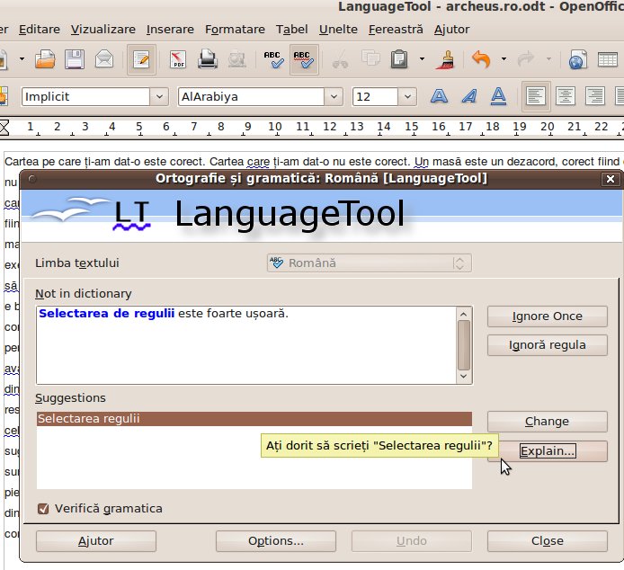This screenshot has height=570, width=624.
Task: Expand the font size 12 dropdown
Action: [x=407, y=96]
